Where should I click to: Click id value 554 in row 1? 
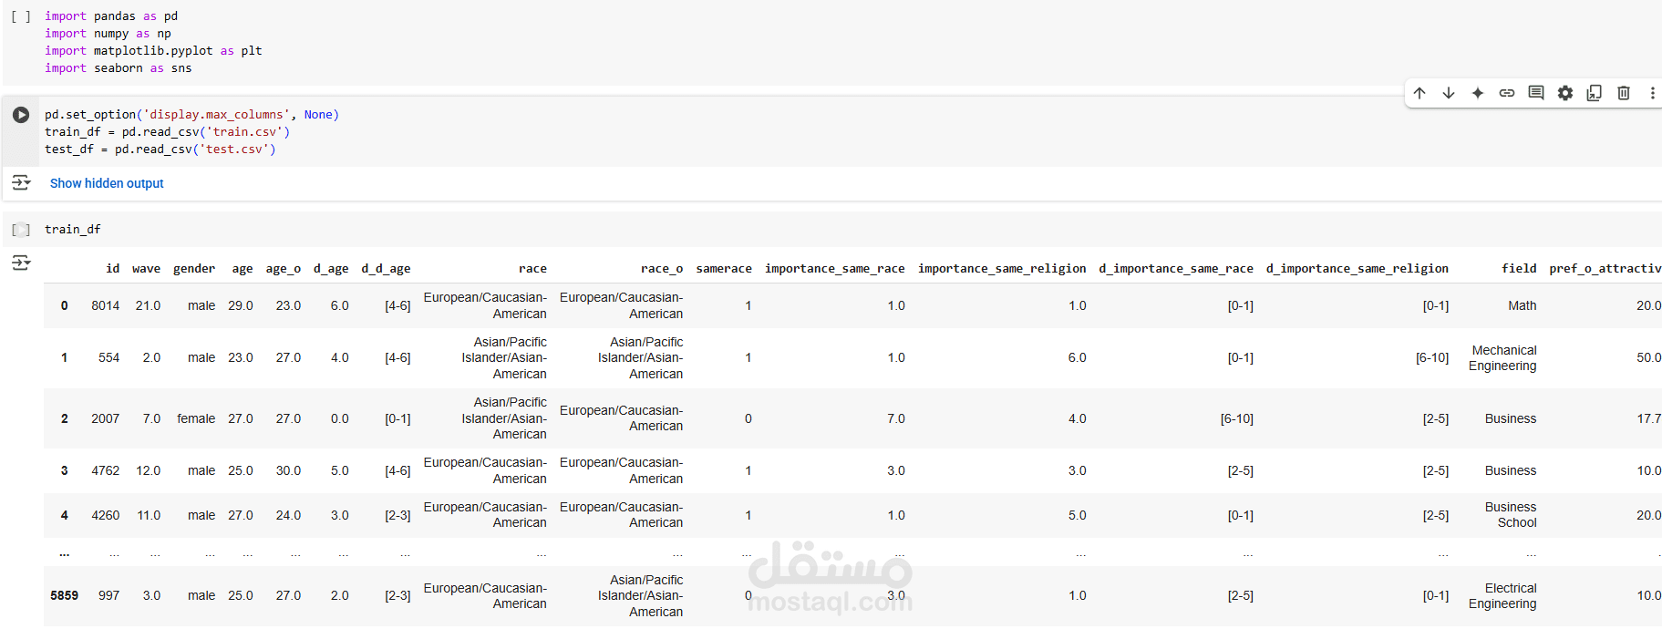[x=109, y=357]
